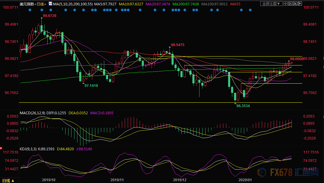Select the KDJ(9,3,3) indicator label
Viewport: 324px width, 183px height.
tap(28, 149)
